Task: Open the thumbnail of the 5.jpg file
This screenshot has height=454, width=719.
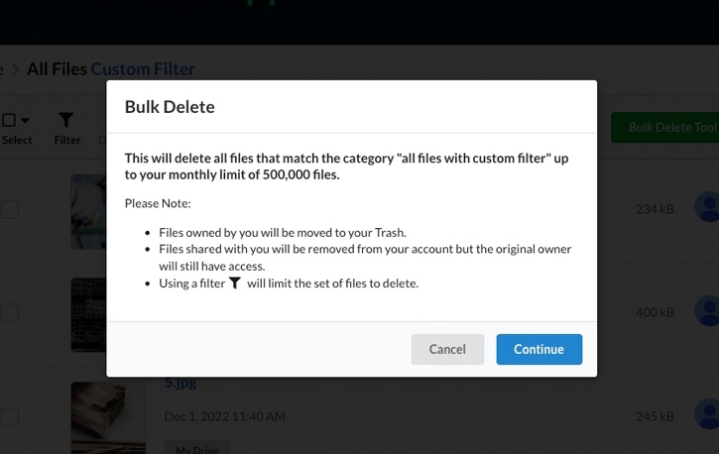Action: (109, 417)
